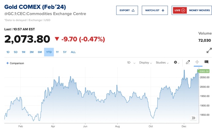Screen dimensions: 212x133
Task: Click the plus icon next to Comparison
Action: point(8,63)
